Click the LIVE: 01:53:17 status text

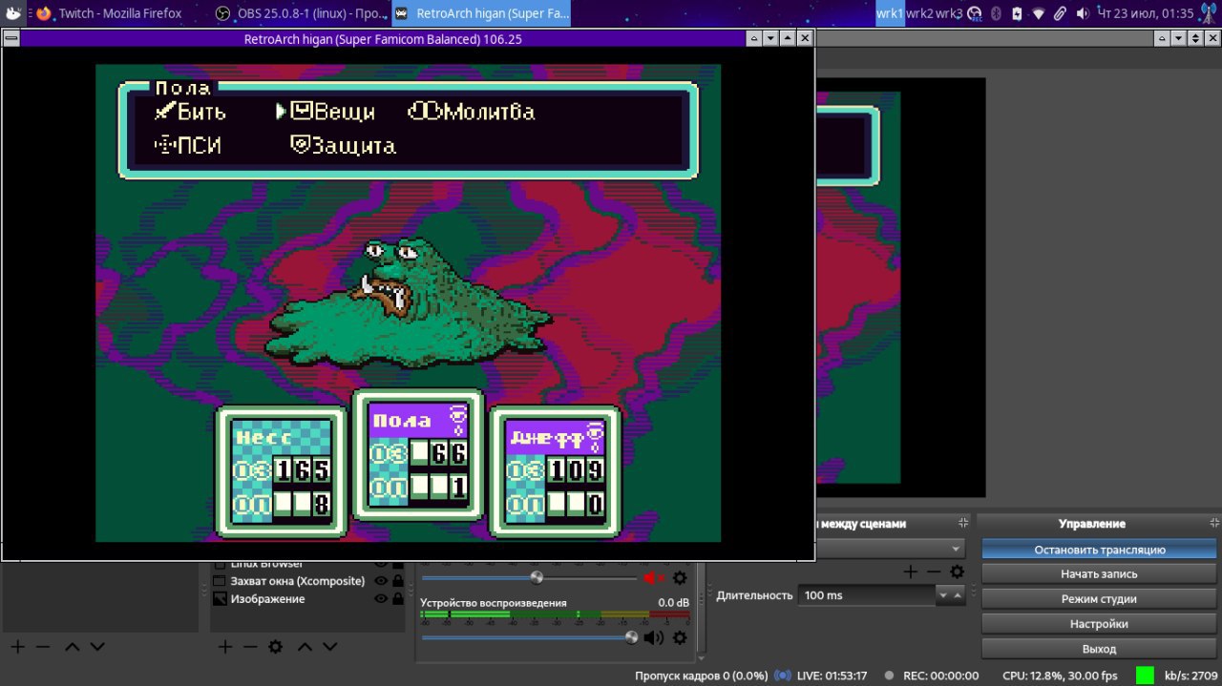click(832, 676)
